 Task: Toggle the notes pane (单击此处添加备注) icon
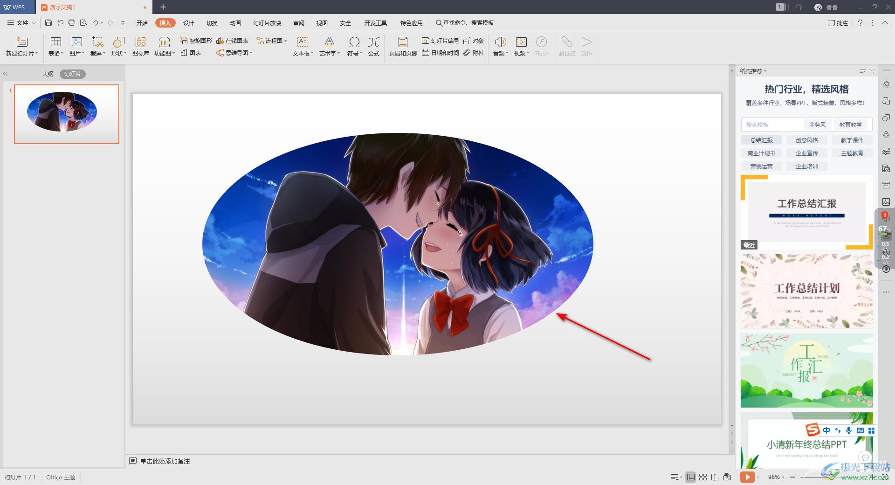click(x=133, y=461)
